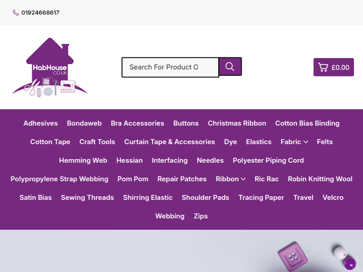
Task: Go to the Ric Rac category
Action: (x=267, y=179)
